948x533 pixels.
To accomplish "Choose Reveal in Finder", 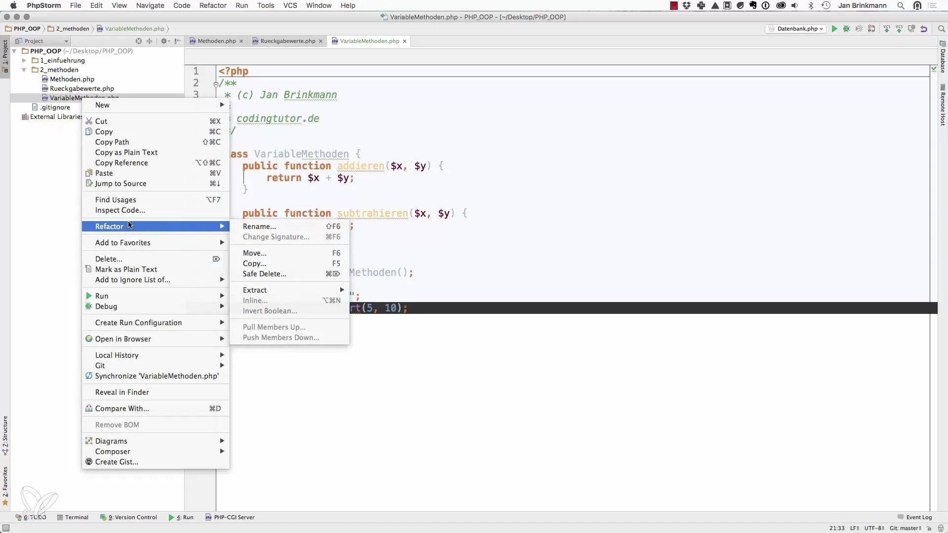I will 156,392.
